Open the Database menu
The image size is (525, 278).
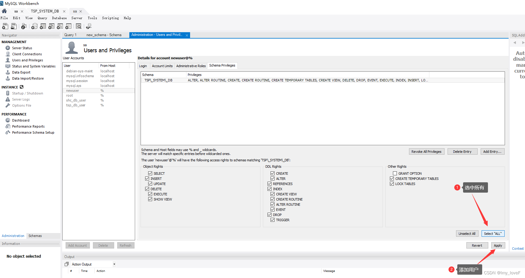coord(59,18)
